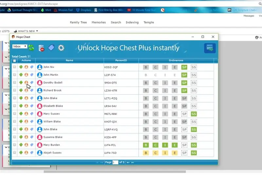Click the Hope Chest Plus upgrade icon
This screenshot has height=196, width=262.
pos(210,48)
